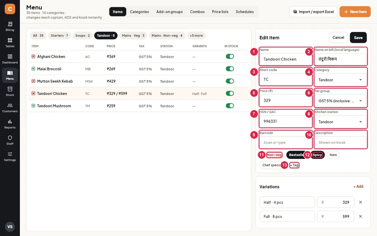
Task: Edit the HSN / SAC field
Action: pyautogui.click(x=285, y=121)
